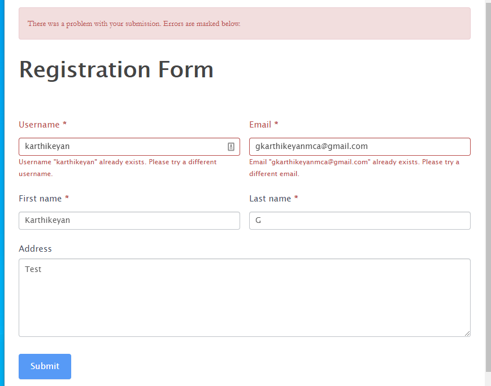The width and height of the screenshot is (491, 386).
Task: Click the required asterisk beside Last name
Action: (296, 198)
